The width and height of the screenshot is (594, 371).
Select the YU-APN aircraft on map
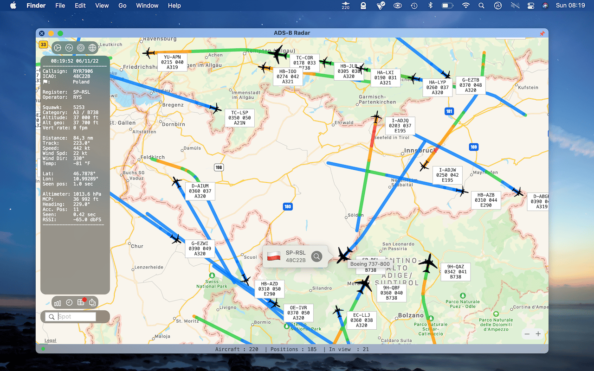pos(149,53)
